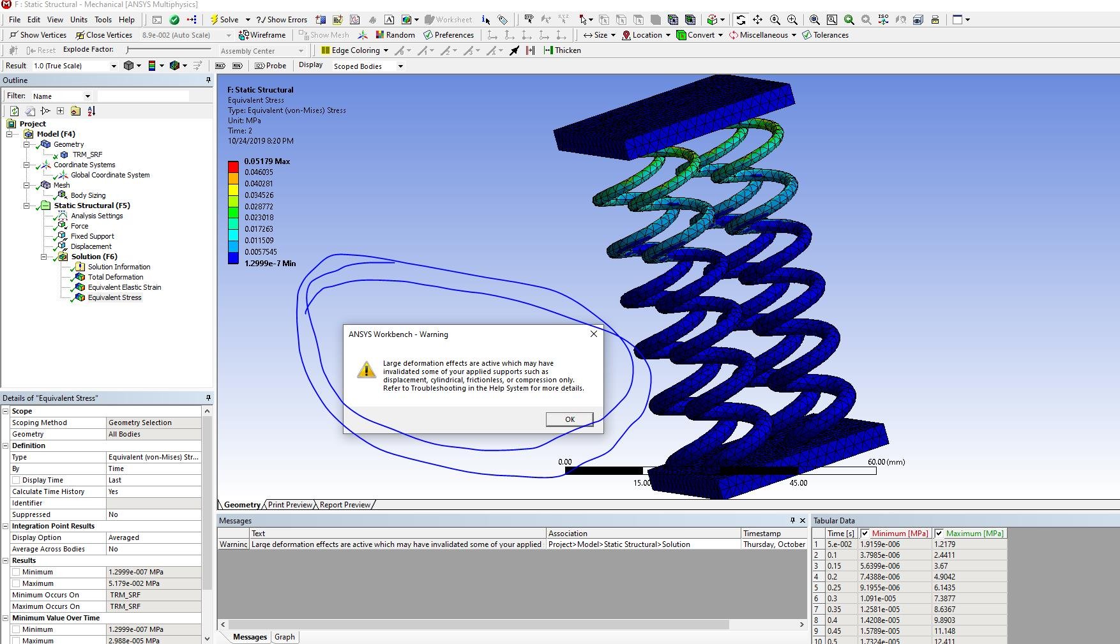Open the Filter Name dropdown
Screen dimensions: 1120x644
(87, 96)
